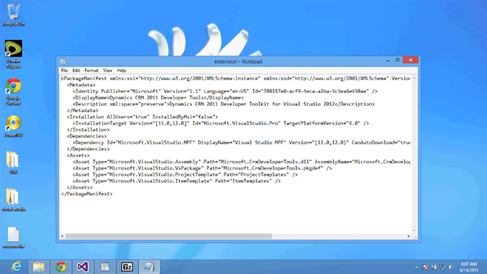Open the Format menu
This screenshot has width=487, height=274.
[92, 70]
